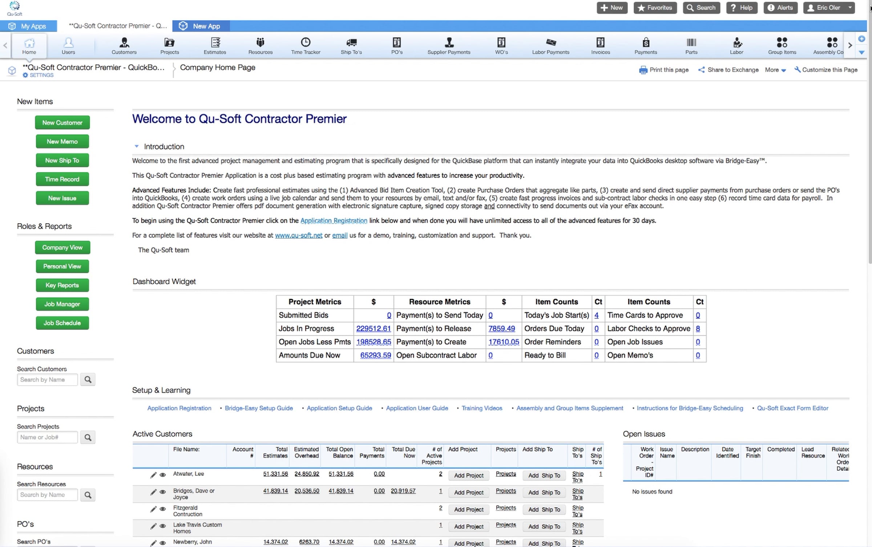
Task: Click the Supplier Payments icon
Action: [449, 42]
